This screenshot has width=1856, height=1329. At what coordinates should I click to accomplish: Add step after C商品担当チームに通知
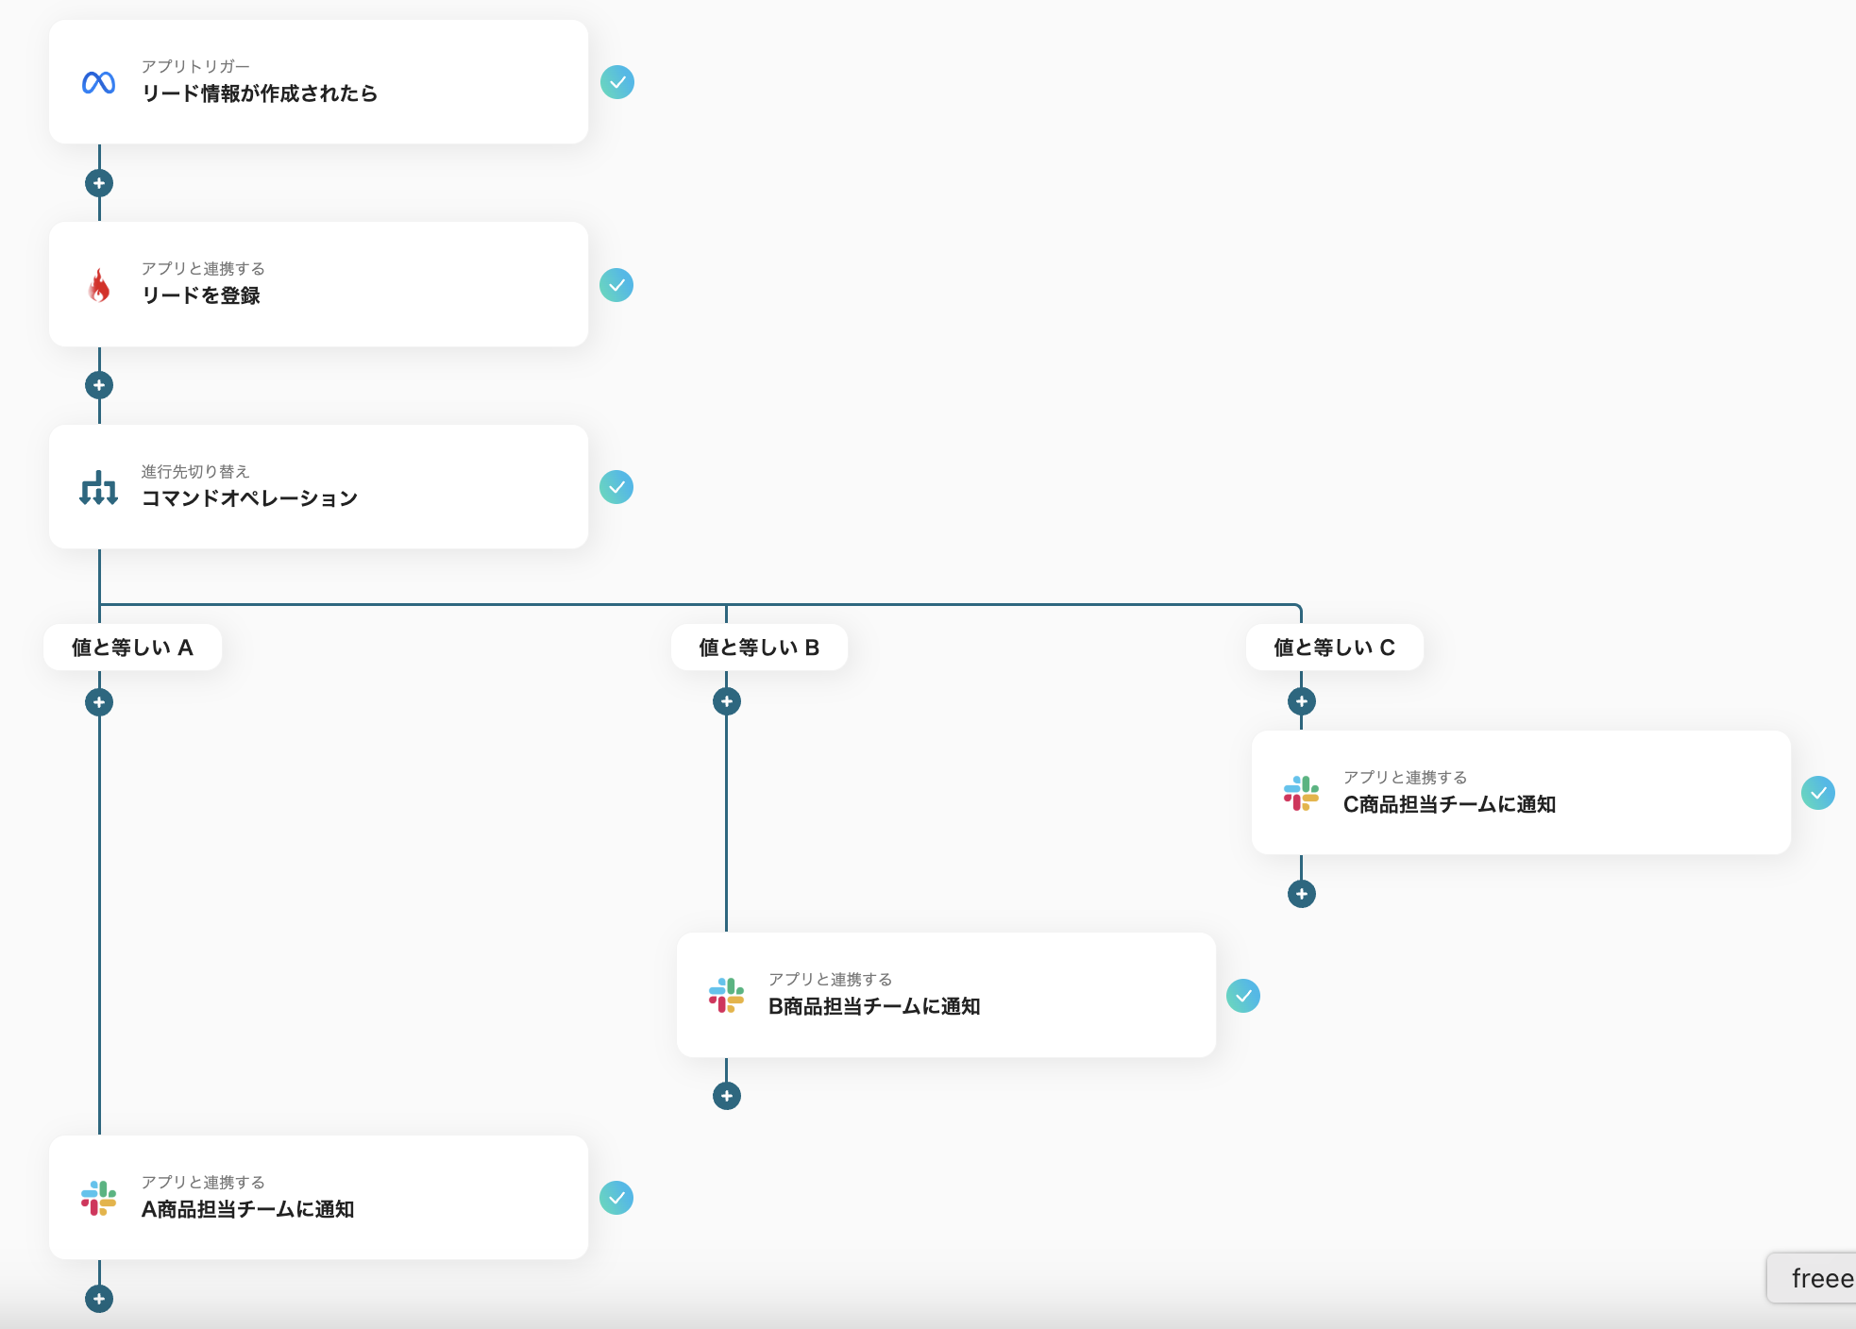1301,894
